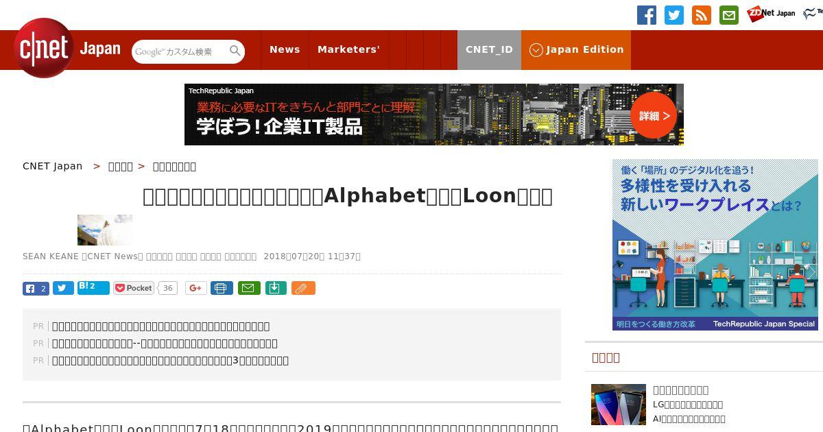Screen dimensions: 823x432
Task: Go to CNET Japan breadcrumb link
Action: point(53,166)
